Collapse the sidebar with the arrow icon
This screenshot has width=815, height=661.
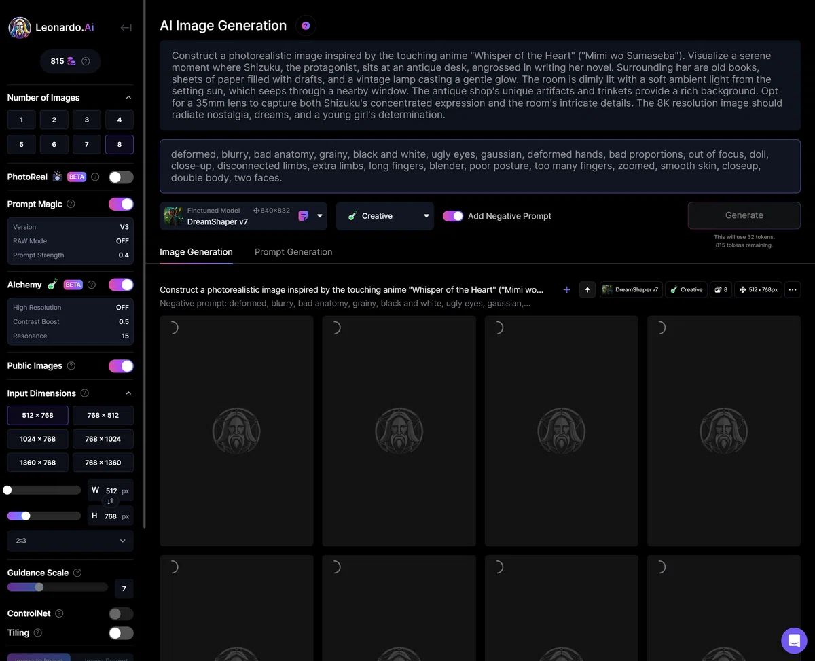pyautogui.click(x=126, y=28)
